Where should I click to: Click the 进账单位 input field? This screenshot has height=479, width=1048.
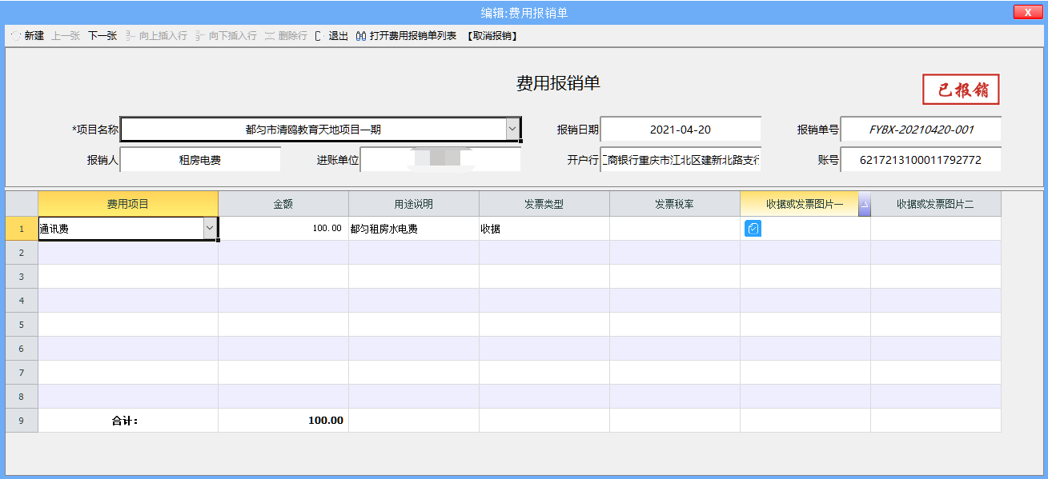[x=440, y=159]
